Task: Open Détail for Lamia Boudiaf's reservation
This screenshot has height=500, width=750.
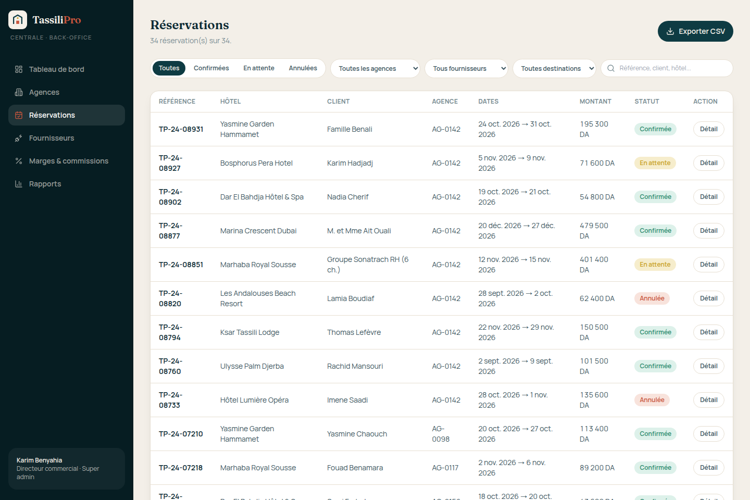Action: click(x=708, y=298)
